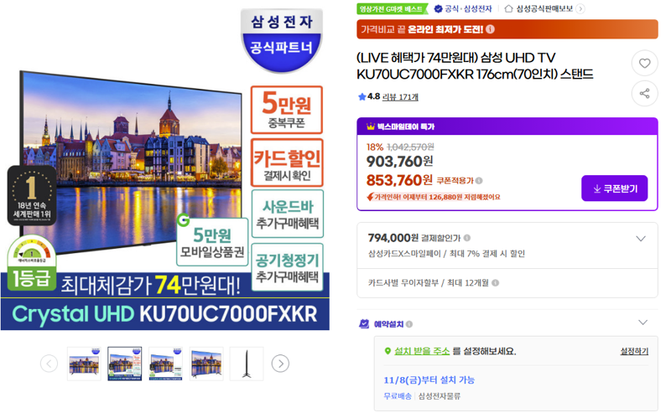Click the 공식 · 삼성전자 brand link
The width and height of the screenshot is (671, 413).
(x=468, y=8)
